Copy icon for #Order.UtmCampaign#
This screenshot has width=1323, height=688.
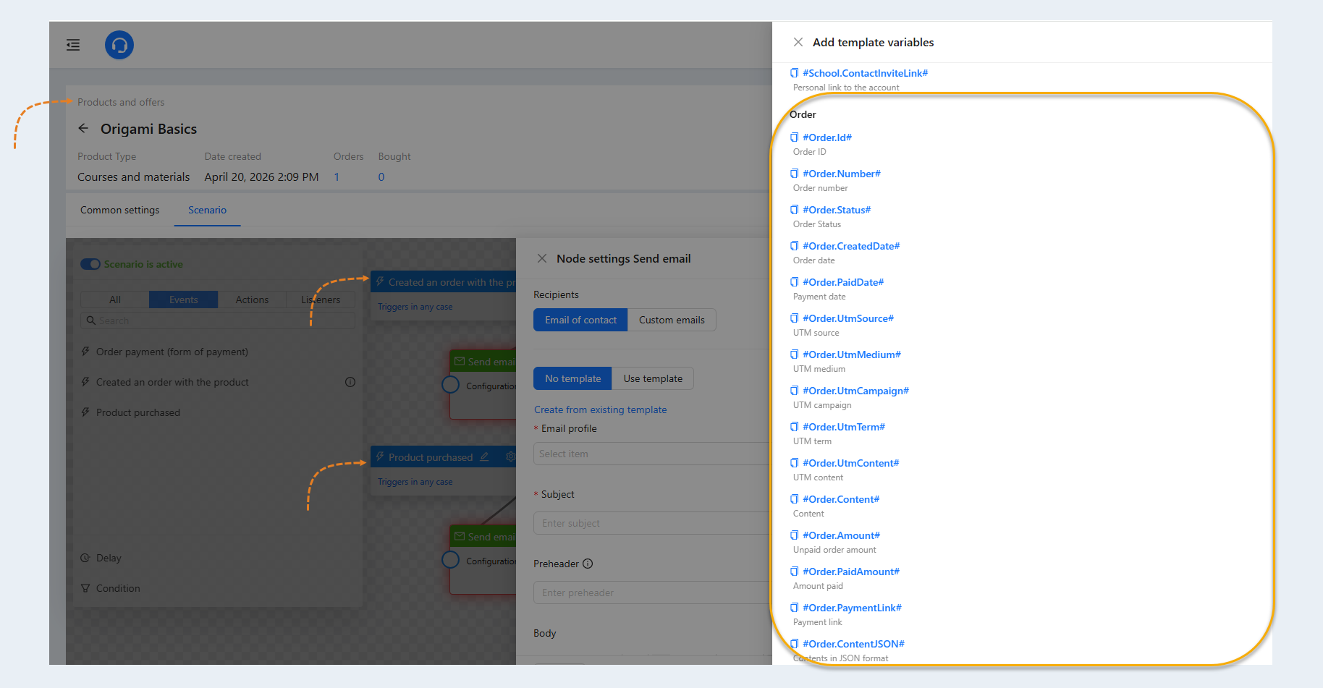(x=795, y=391)
